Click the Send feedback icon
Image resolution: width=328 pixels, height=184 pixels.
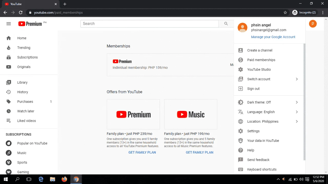tap(240, 160)
